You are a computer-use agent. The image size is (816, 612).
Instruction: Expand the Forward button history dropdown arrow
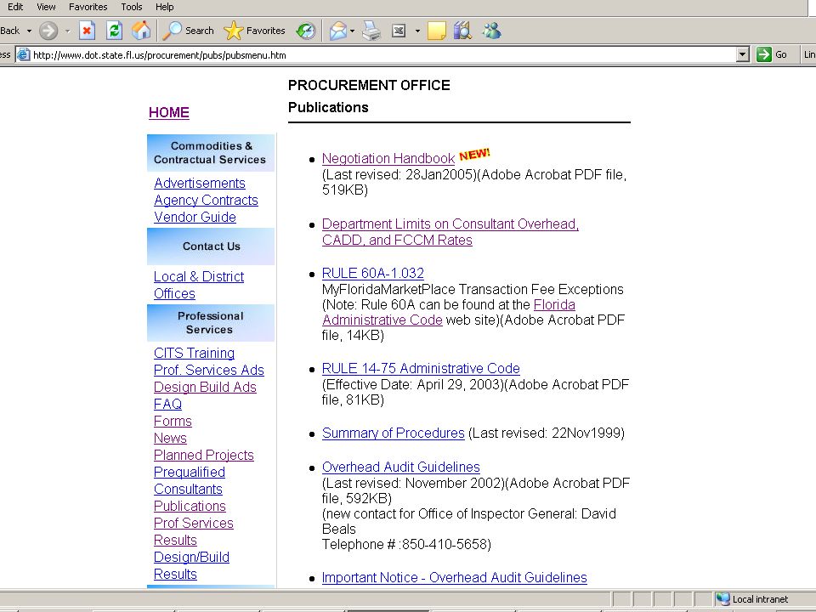67,31
